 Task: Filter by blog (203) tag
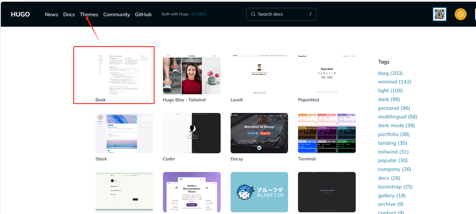tap(390, 73)
